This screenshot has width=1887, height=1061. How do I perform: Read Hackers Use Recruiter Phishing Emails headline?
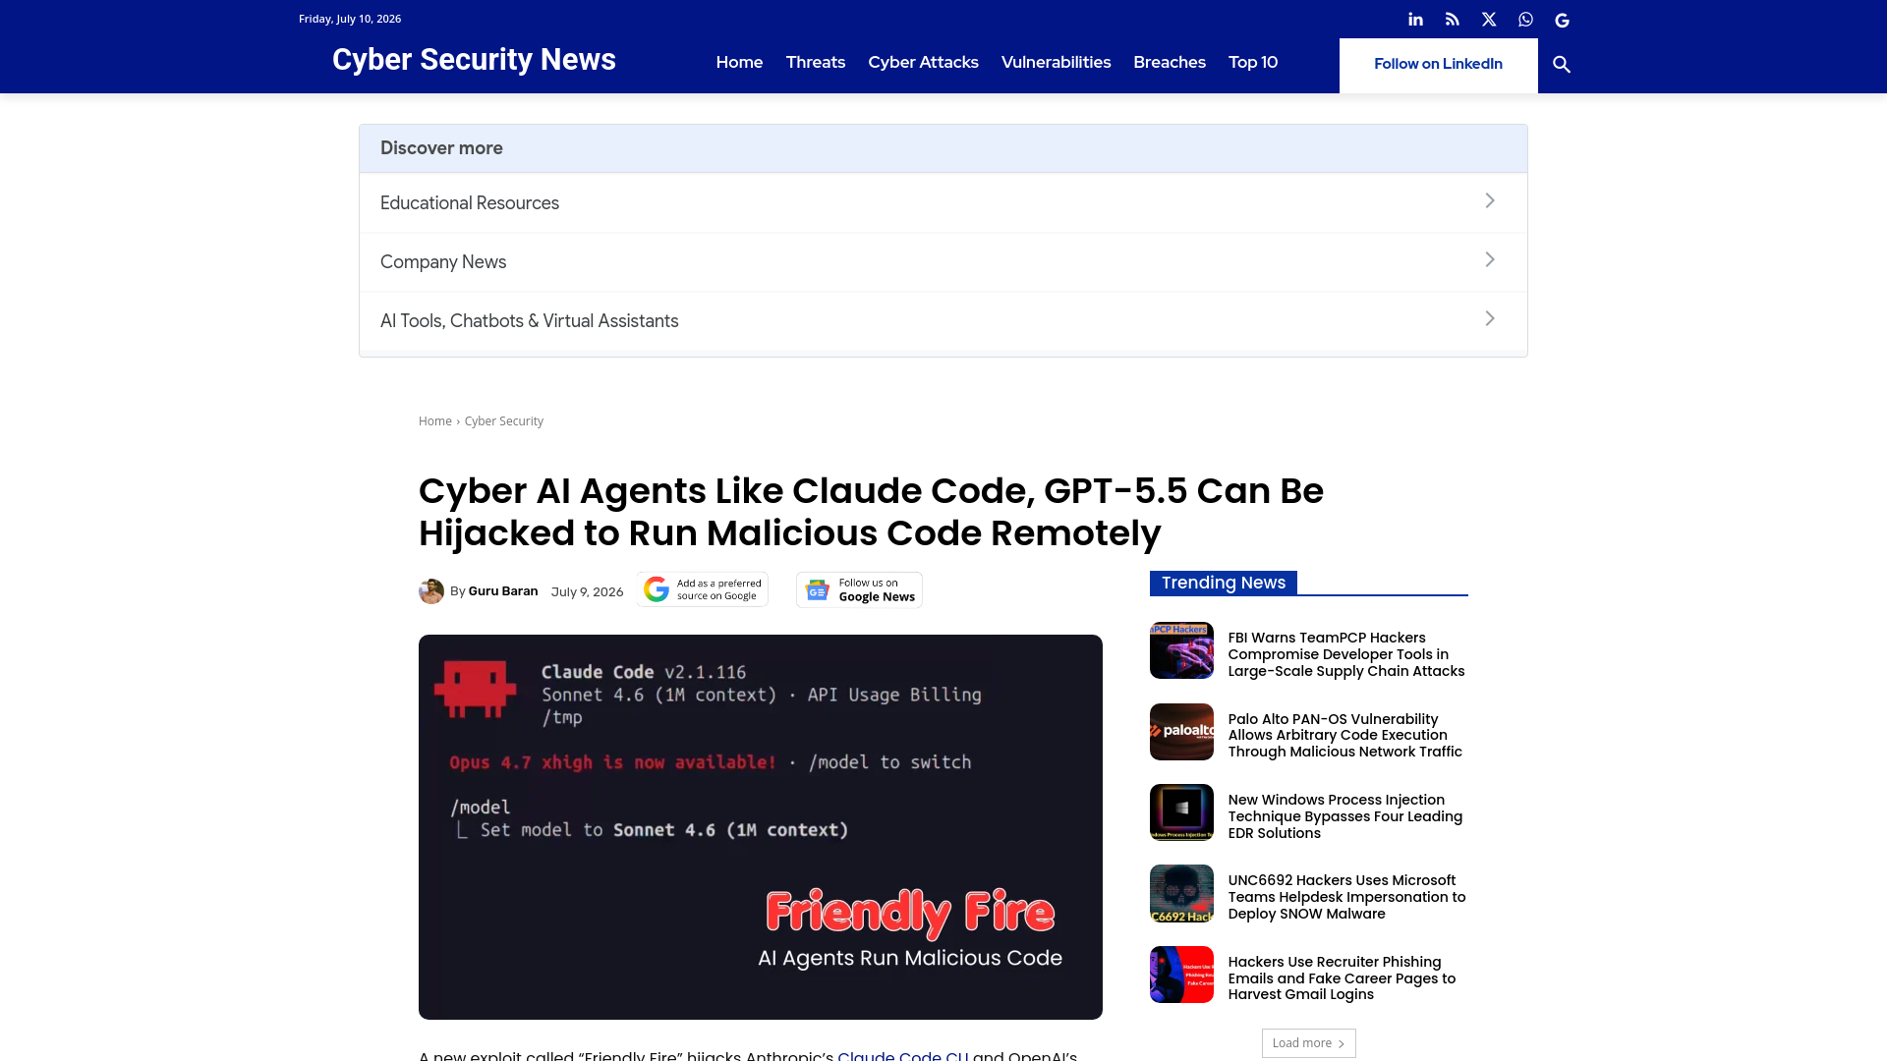[x=1342, y=978]
